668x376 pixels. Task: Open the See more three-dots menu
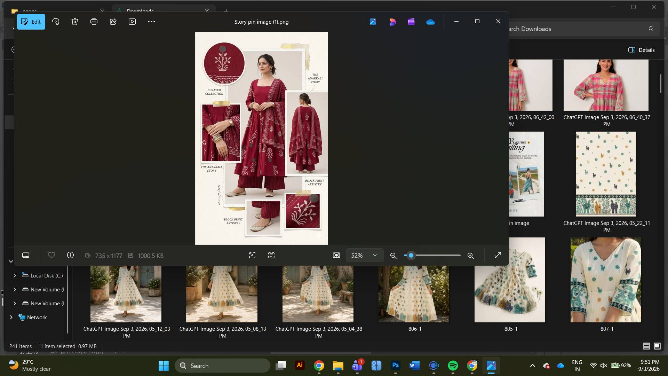click(x=151, y=22)
